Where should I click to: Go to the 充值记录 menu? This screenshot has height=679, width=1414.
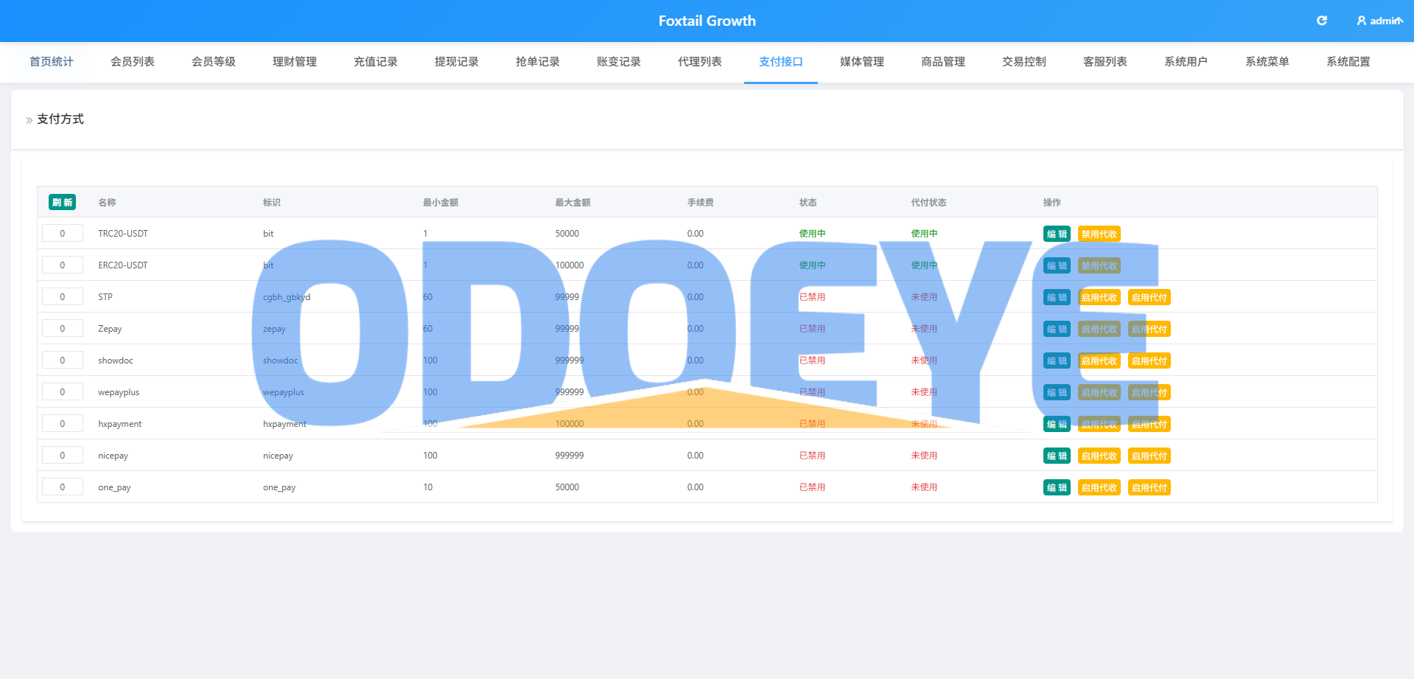[x=376, y=62]
